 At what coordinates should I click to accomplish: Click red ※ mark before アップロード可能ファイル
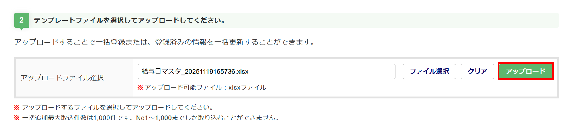(140, 88)
